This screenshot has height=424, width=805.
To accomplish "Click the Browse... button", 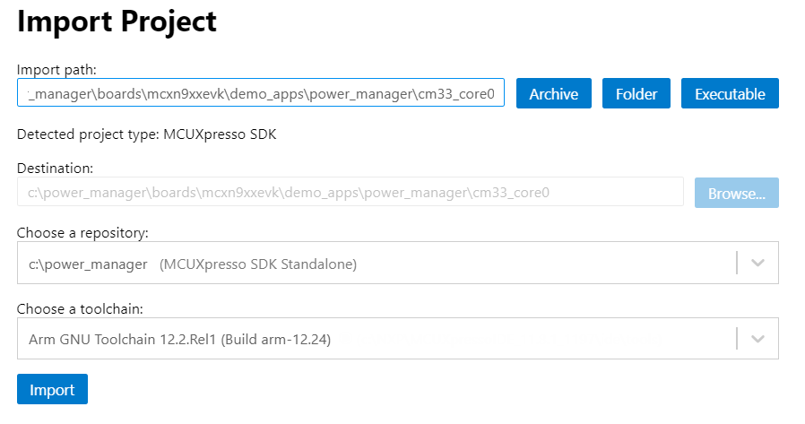I will pyautogui.click(x=736, y=193).
